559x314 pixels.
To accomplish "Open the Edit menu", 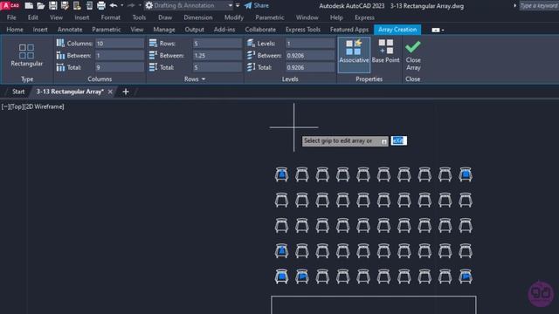I will click(x=33, y=17).
